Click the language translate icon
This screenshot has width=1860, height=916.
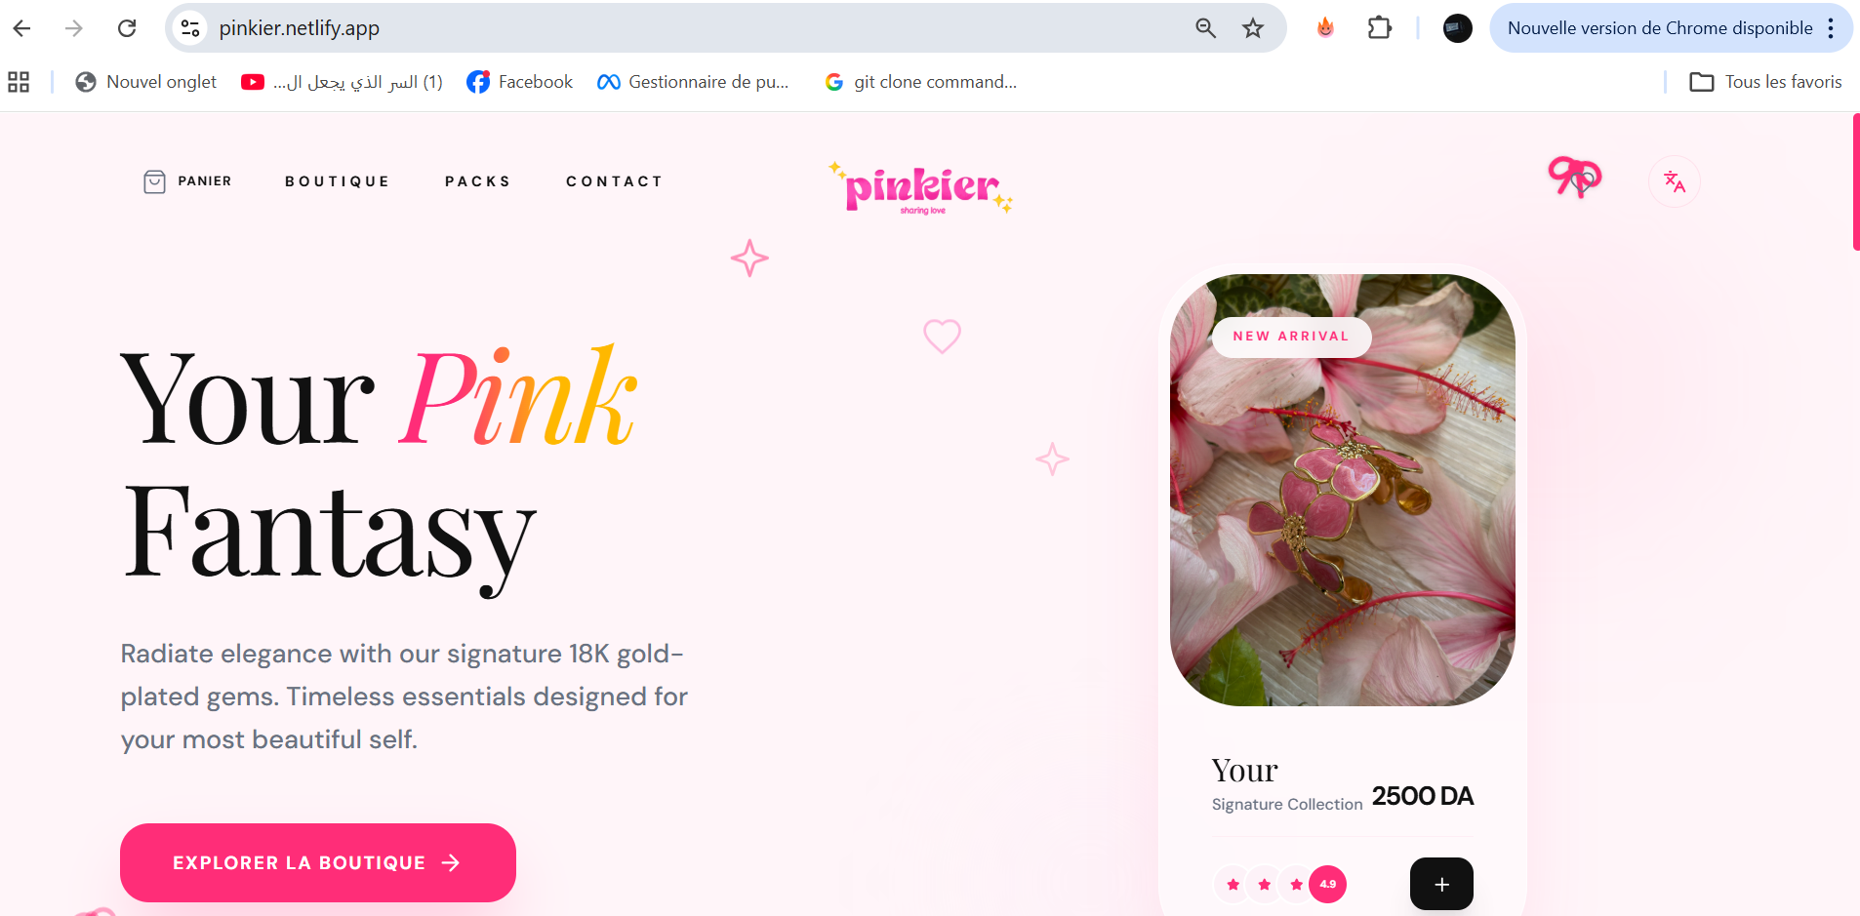coord(1675,181)
